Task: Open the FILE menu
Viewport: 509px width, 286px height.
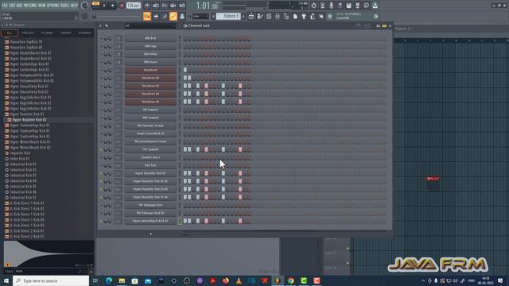Action: pyautogui.click(x=5, y=6)
